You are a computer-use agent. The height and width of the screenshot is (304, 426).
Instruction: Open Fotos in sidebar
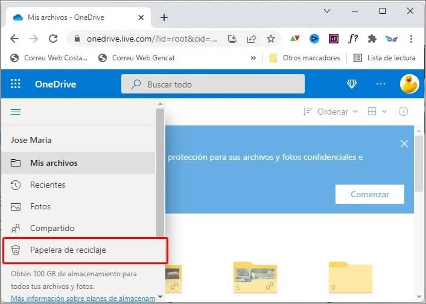(78, 206)
